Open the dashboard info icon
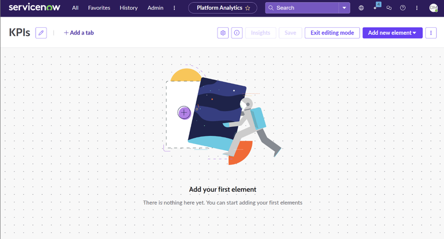 tap(237, 33)
